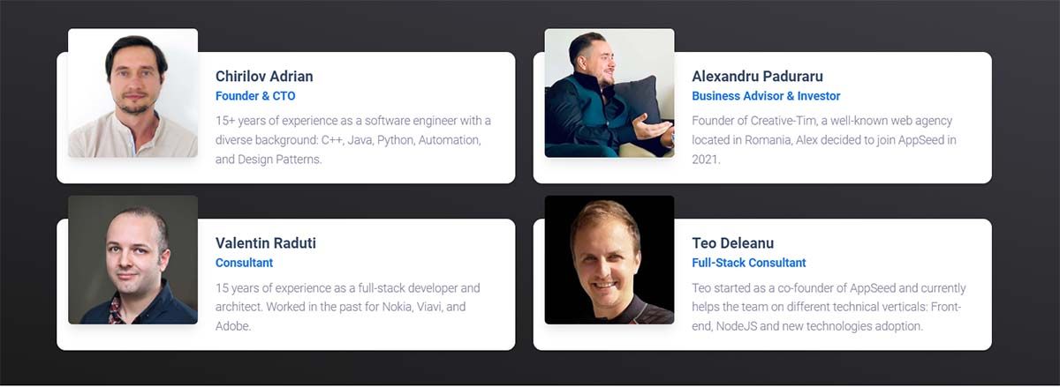Click Valentin Raduti's profile photo
This screenshot has width=1060, height=387.
(x=132, y=260)
